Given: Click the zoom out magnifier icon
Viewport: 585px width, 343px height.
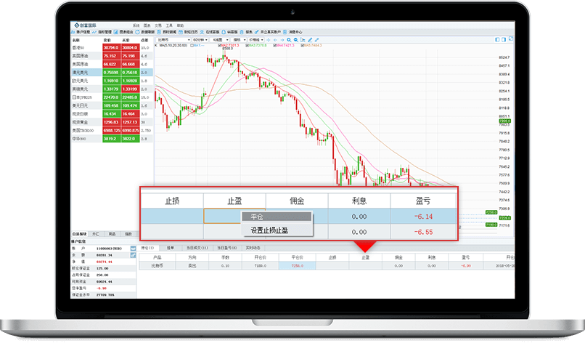Looking at the screenshot, I should [x=296, y=39].
